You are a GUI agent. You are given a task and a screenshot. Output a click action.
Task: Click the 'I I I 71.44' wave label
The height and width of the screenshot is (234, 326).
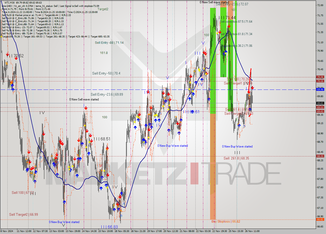click(227, 18)
